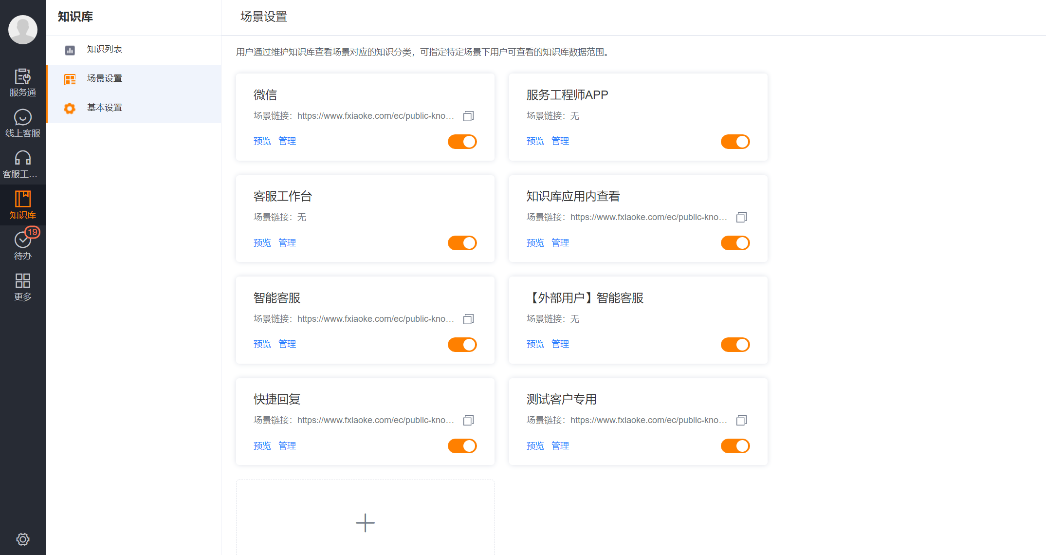Copy the 快捷回复 scene link
1046x555 pixels.
click(x=468, y=420)
